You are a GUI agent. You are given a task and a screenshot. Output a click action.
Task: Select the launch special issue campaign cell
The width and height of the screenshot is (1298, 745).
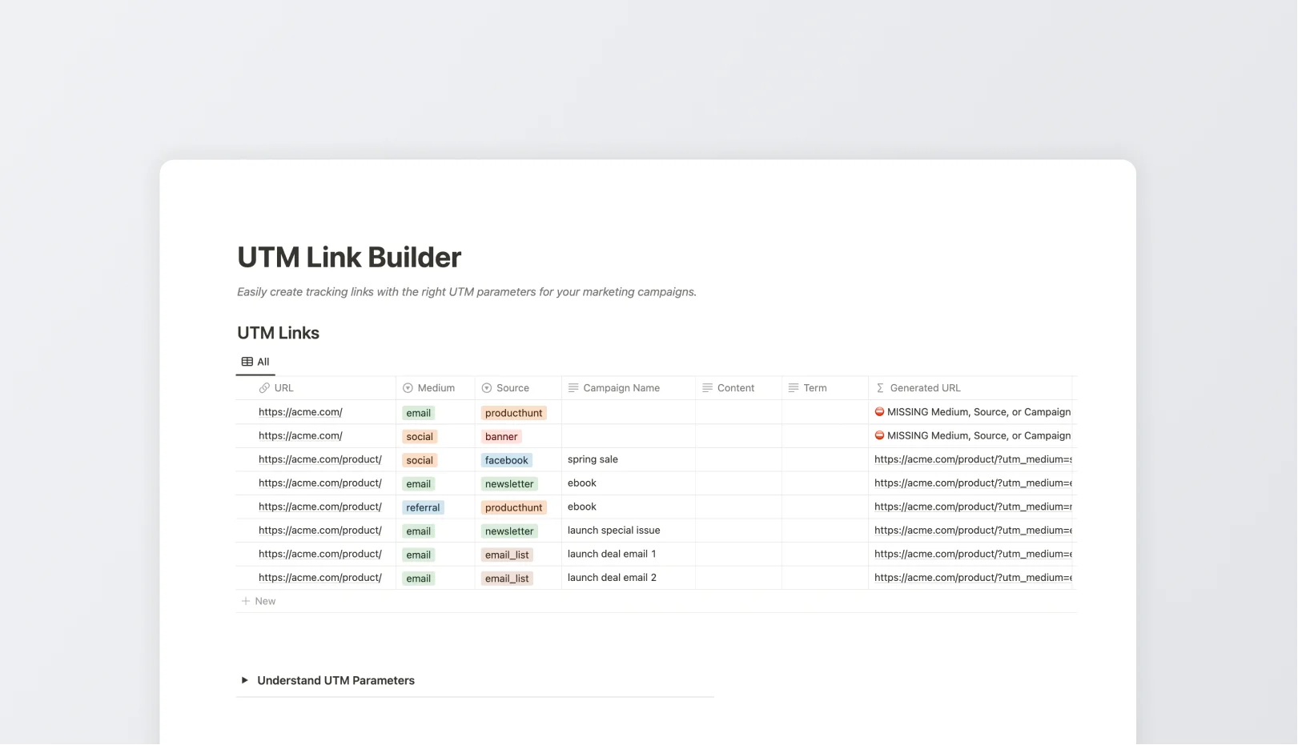point(613,531)
